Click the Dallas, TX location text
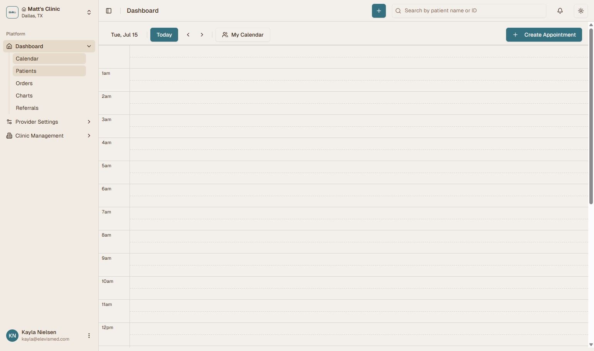 (x=32, y=16)
